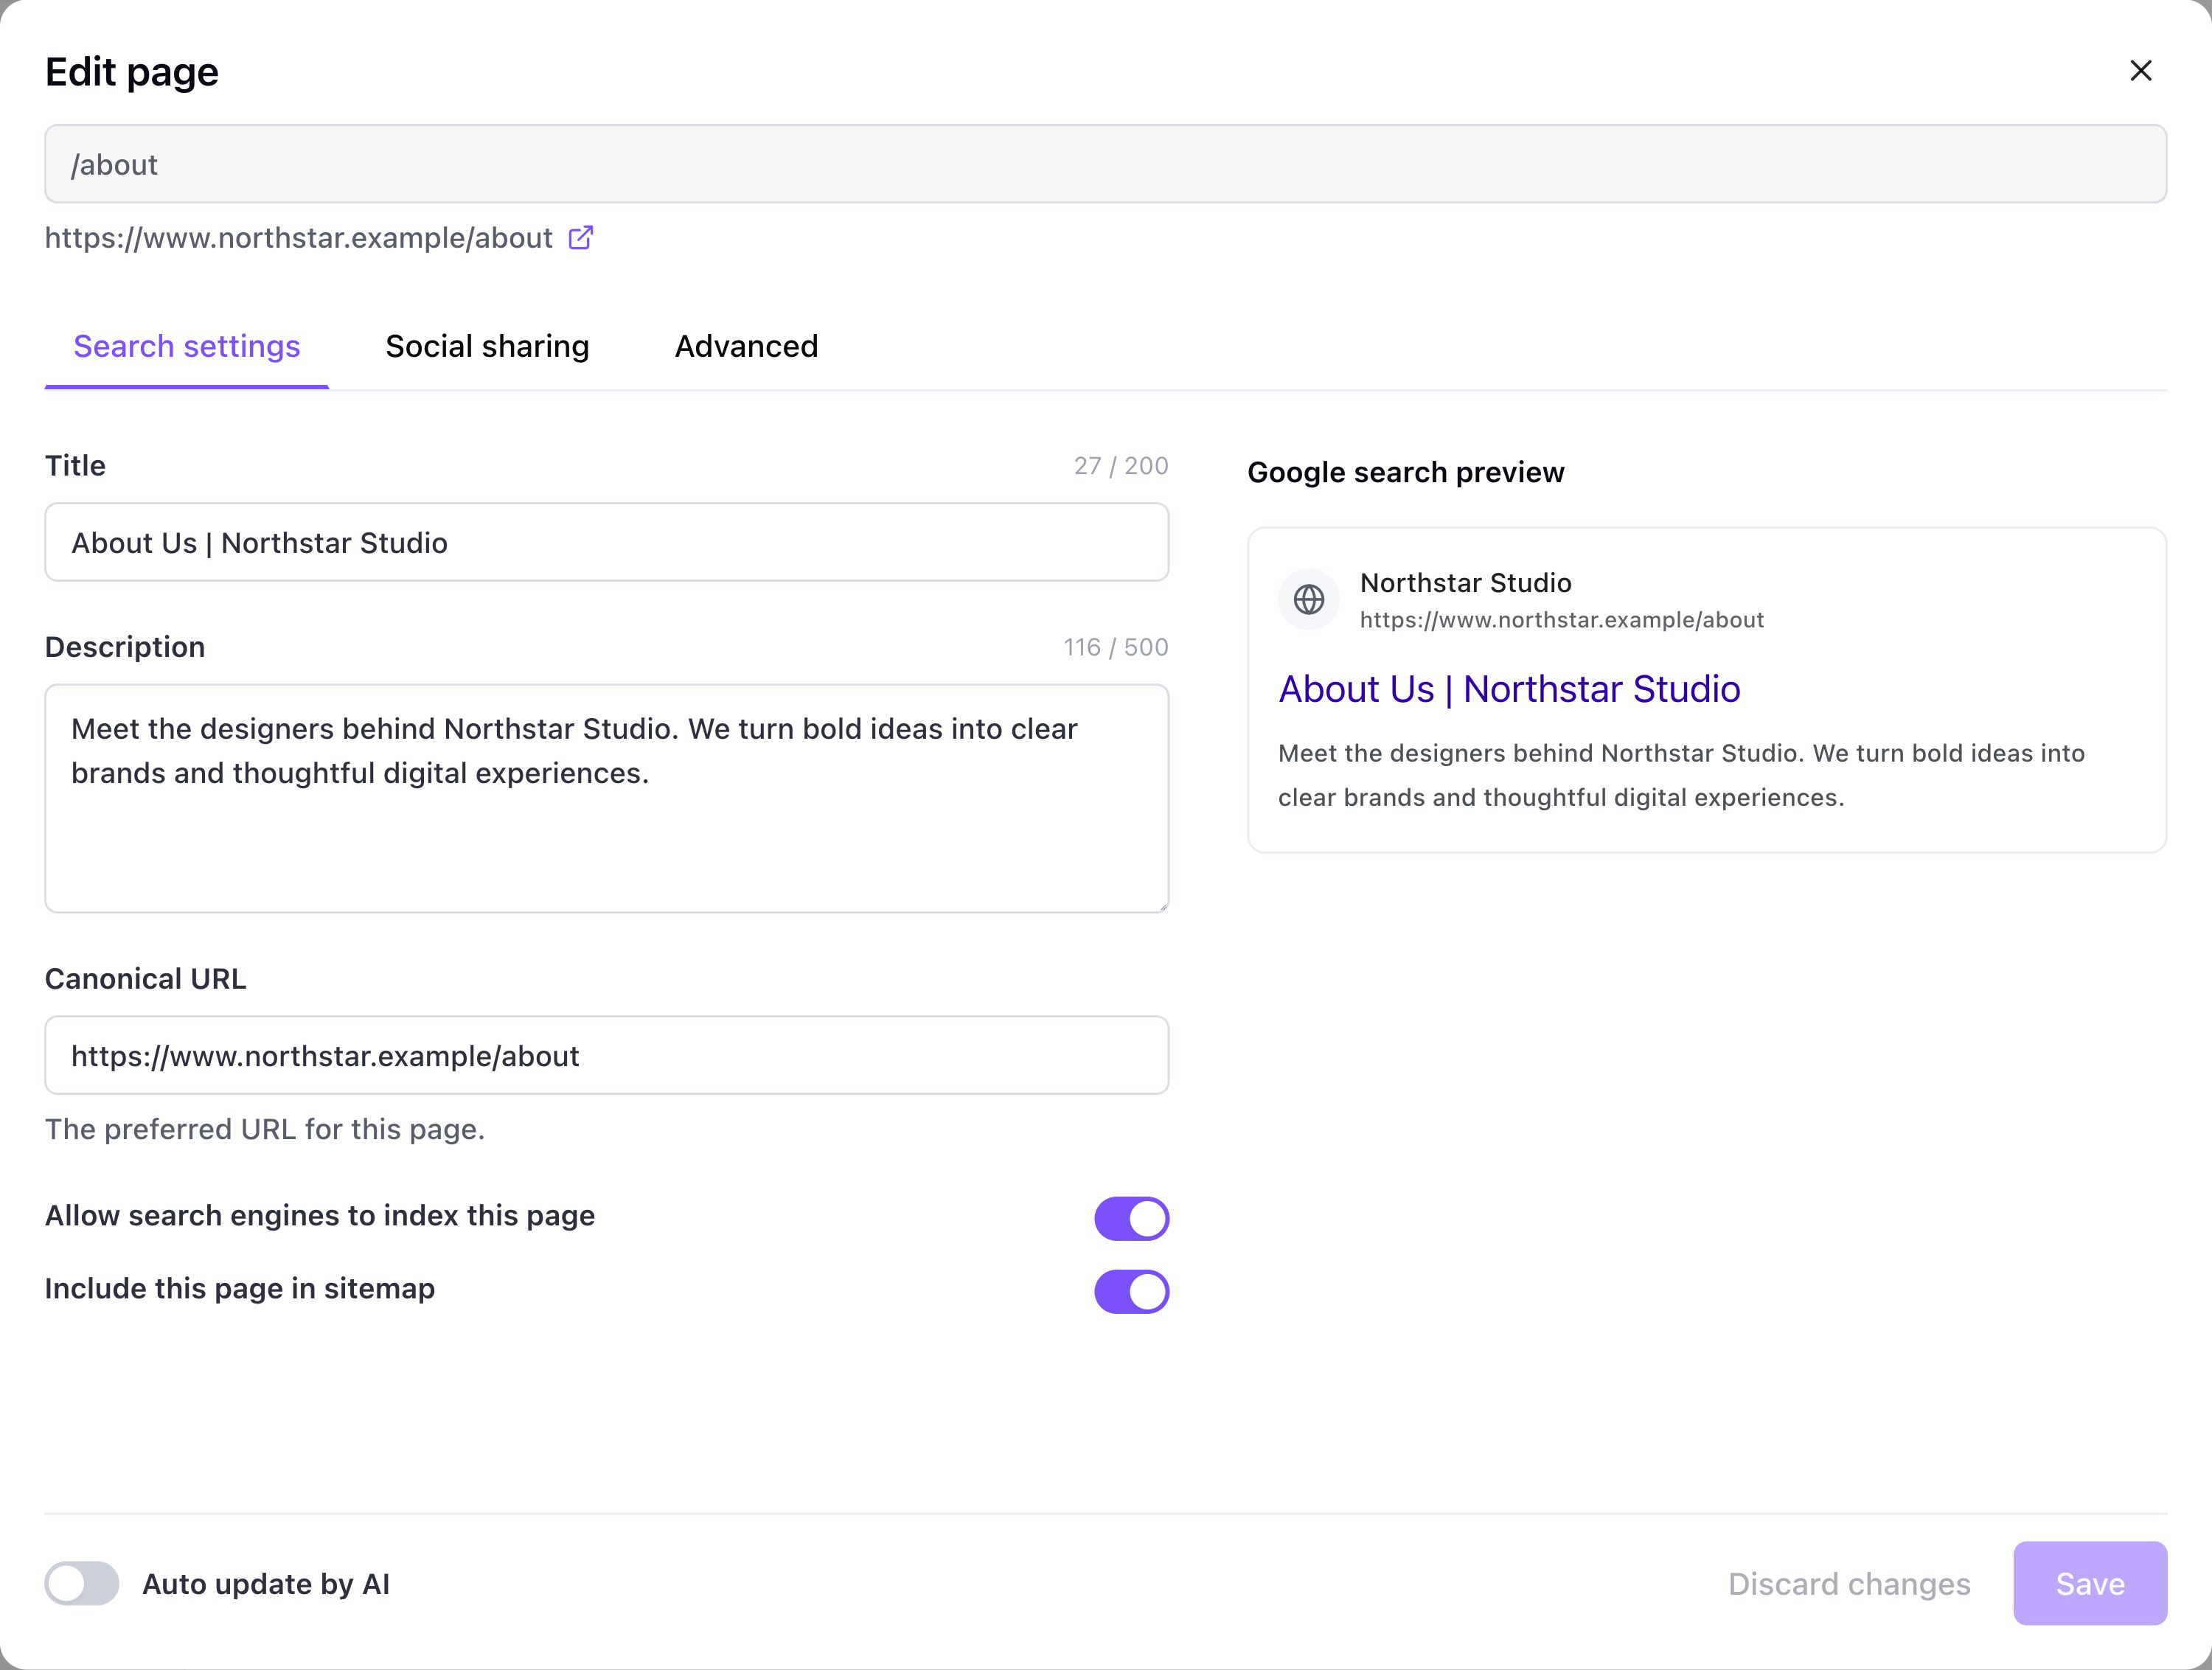Open the Advanced tab
Viewport: 2212px width, 1670px height.
[746, 346]
